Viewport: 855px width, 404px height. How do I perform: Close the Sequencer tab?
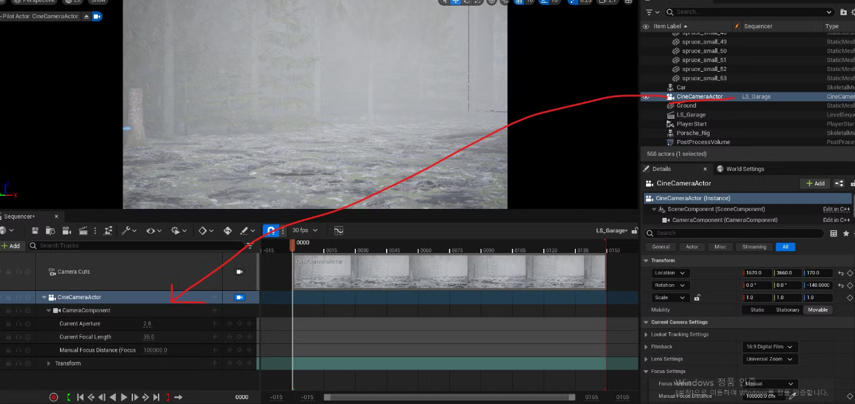(x=57, y=216)
